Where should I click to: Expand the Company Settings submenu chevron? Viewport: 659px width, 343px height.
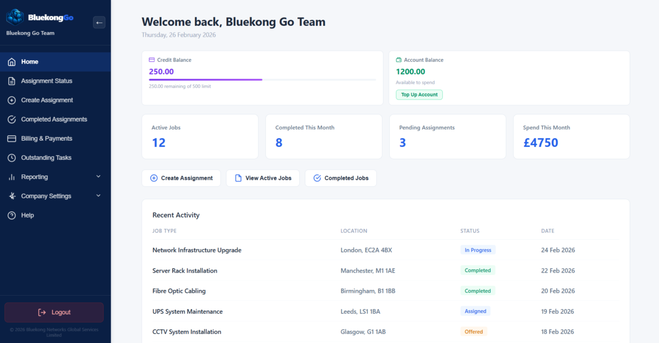pyautogui.click(x=99, y=196)
